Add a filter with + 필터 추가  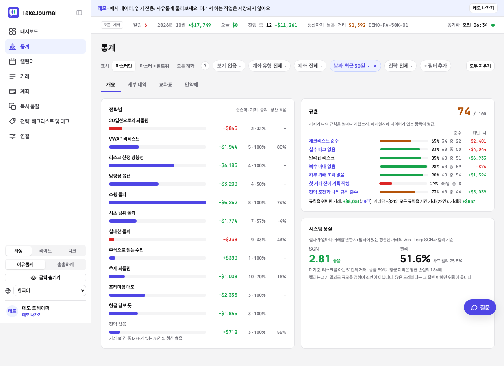click(x=435, y=66)
